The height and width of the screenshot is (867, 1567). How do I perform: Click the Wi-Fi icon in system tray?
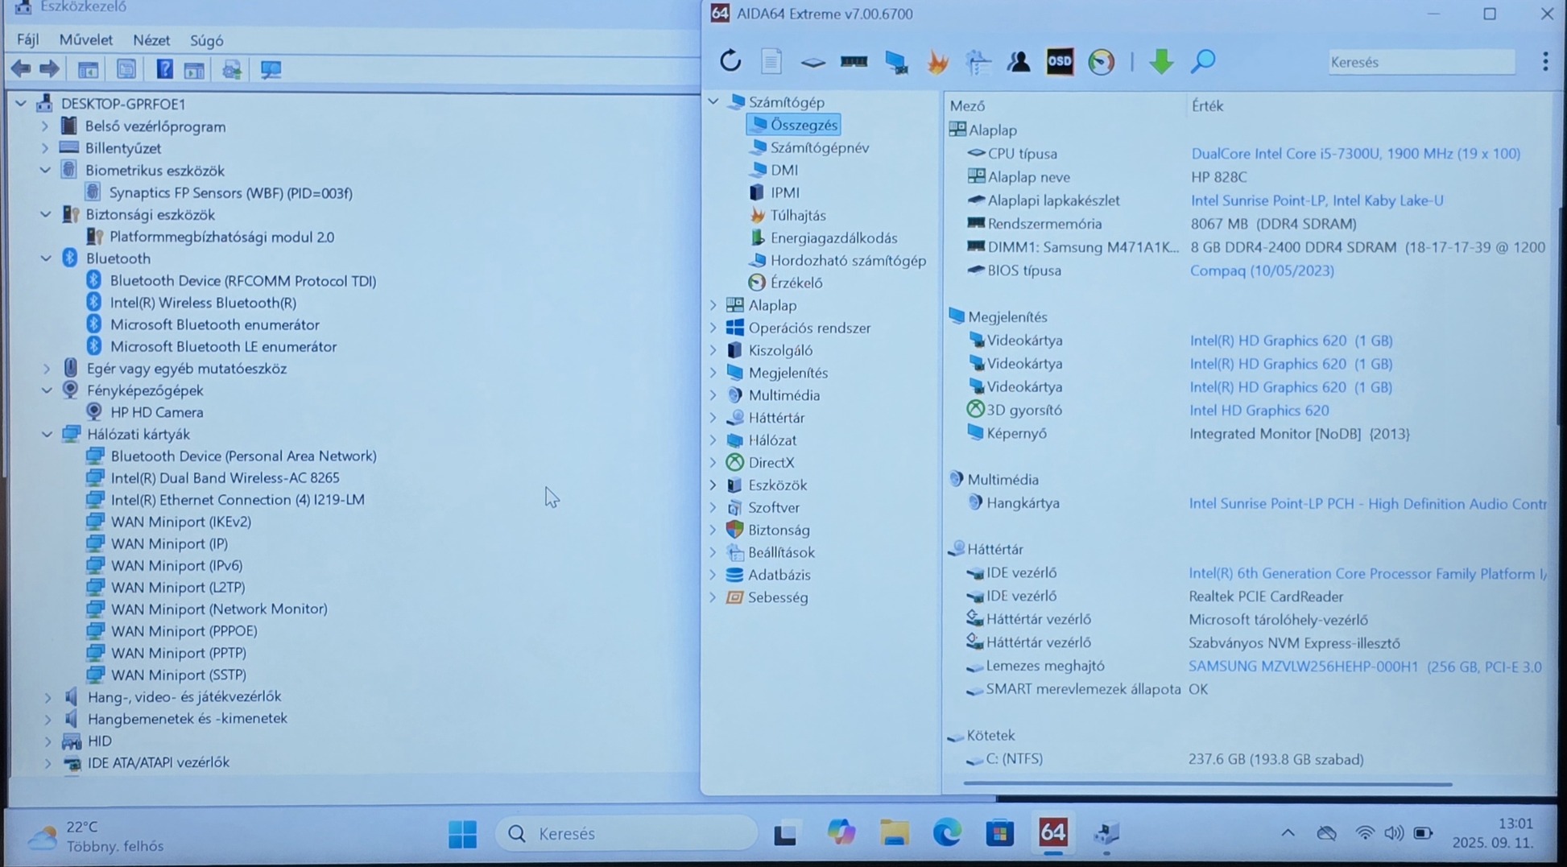click(1364, 833)
